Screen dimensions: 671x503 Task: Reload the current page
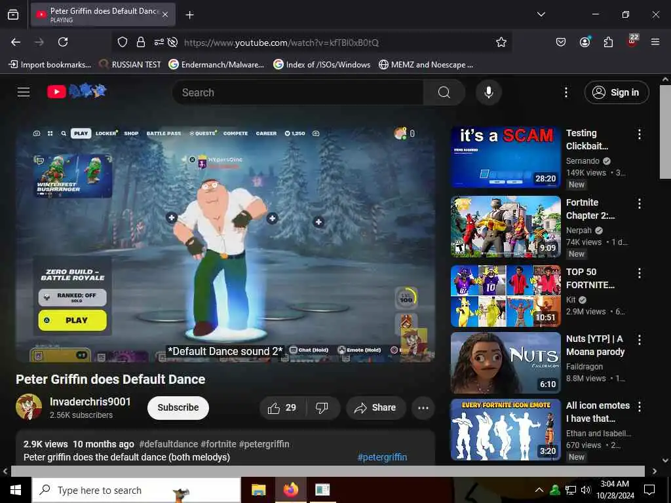(63, 42)
